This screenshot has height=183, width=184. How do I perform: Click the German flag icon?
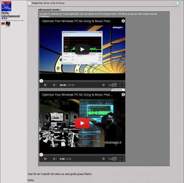(x=3, y=24)
